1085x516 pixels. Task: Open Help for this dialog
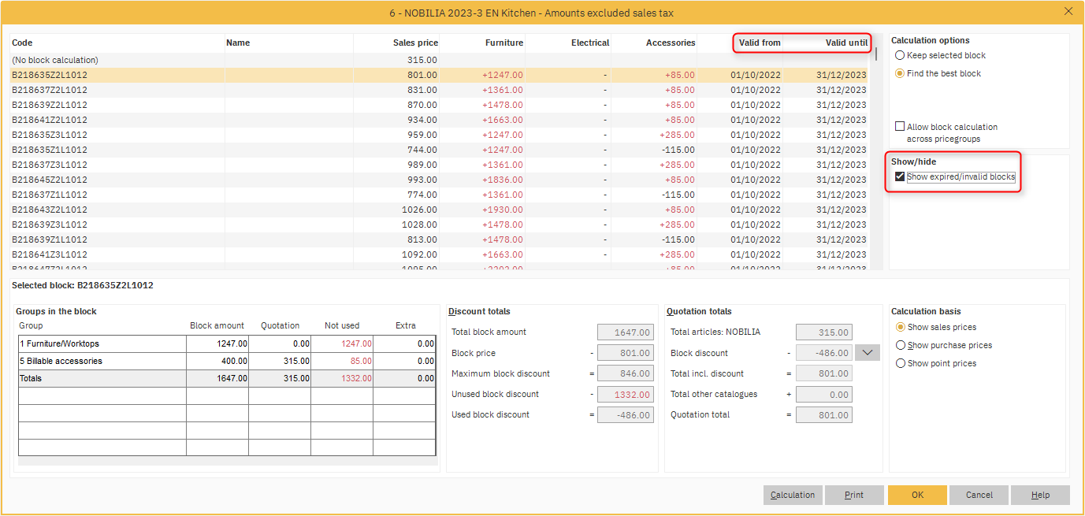[1040, 495]
